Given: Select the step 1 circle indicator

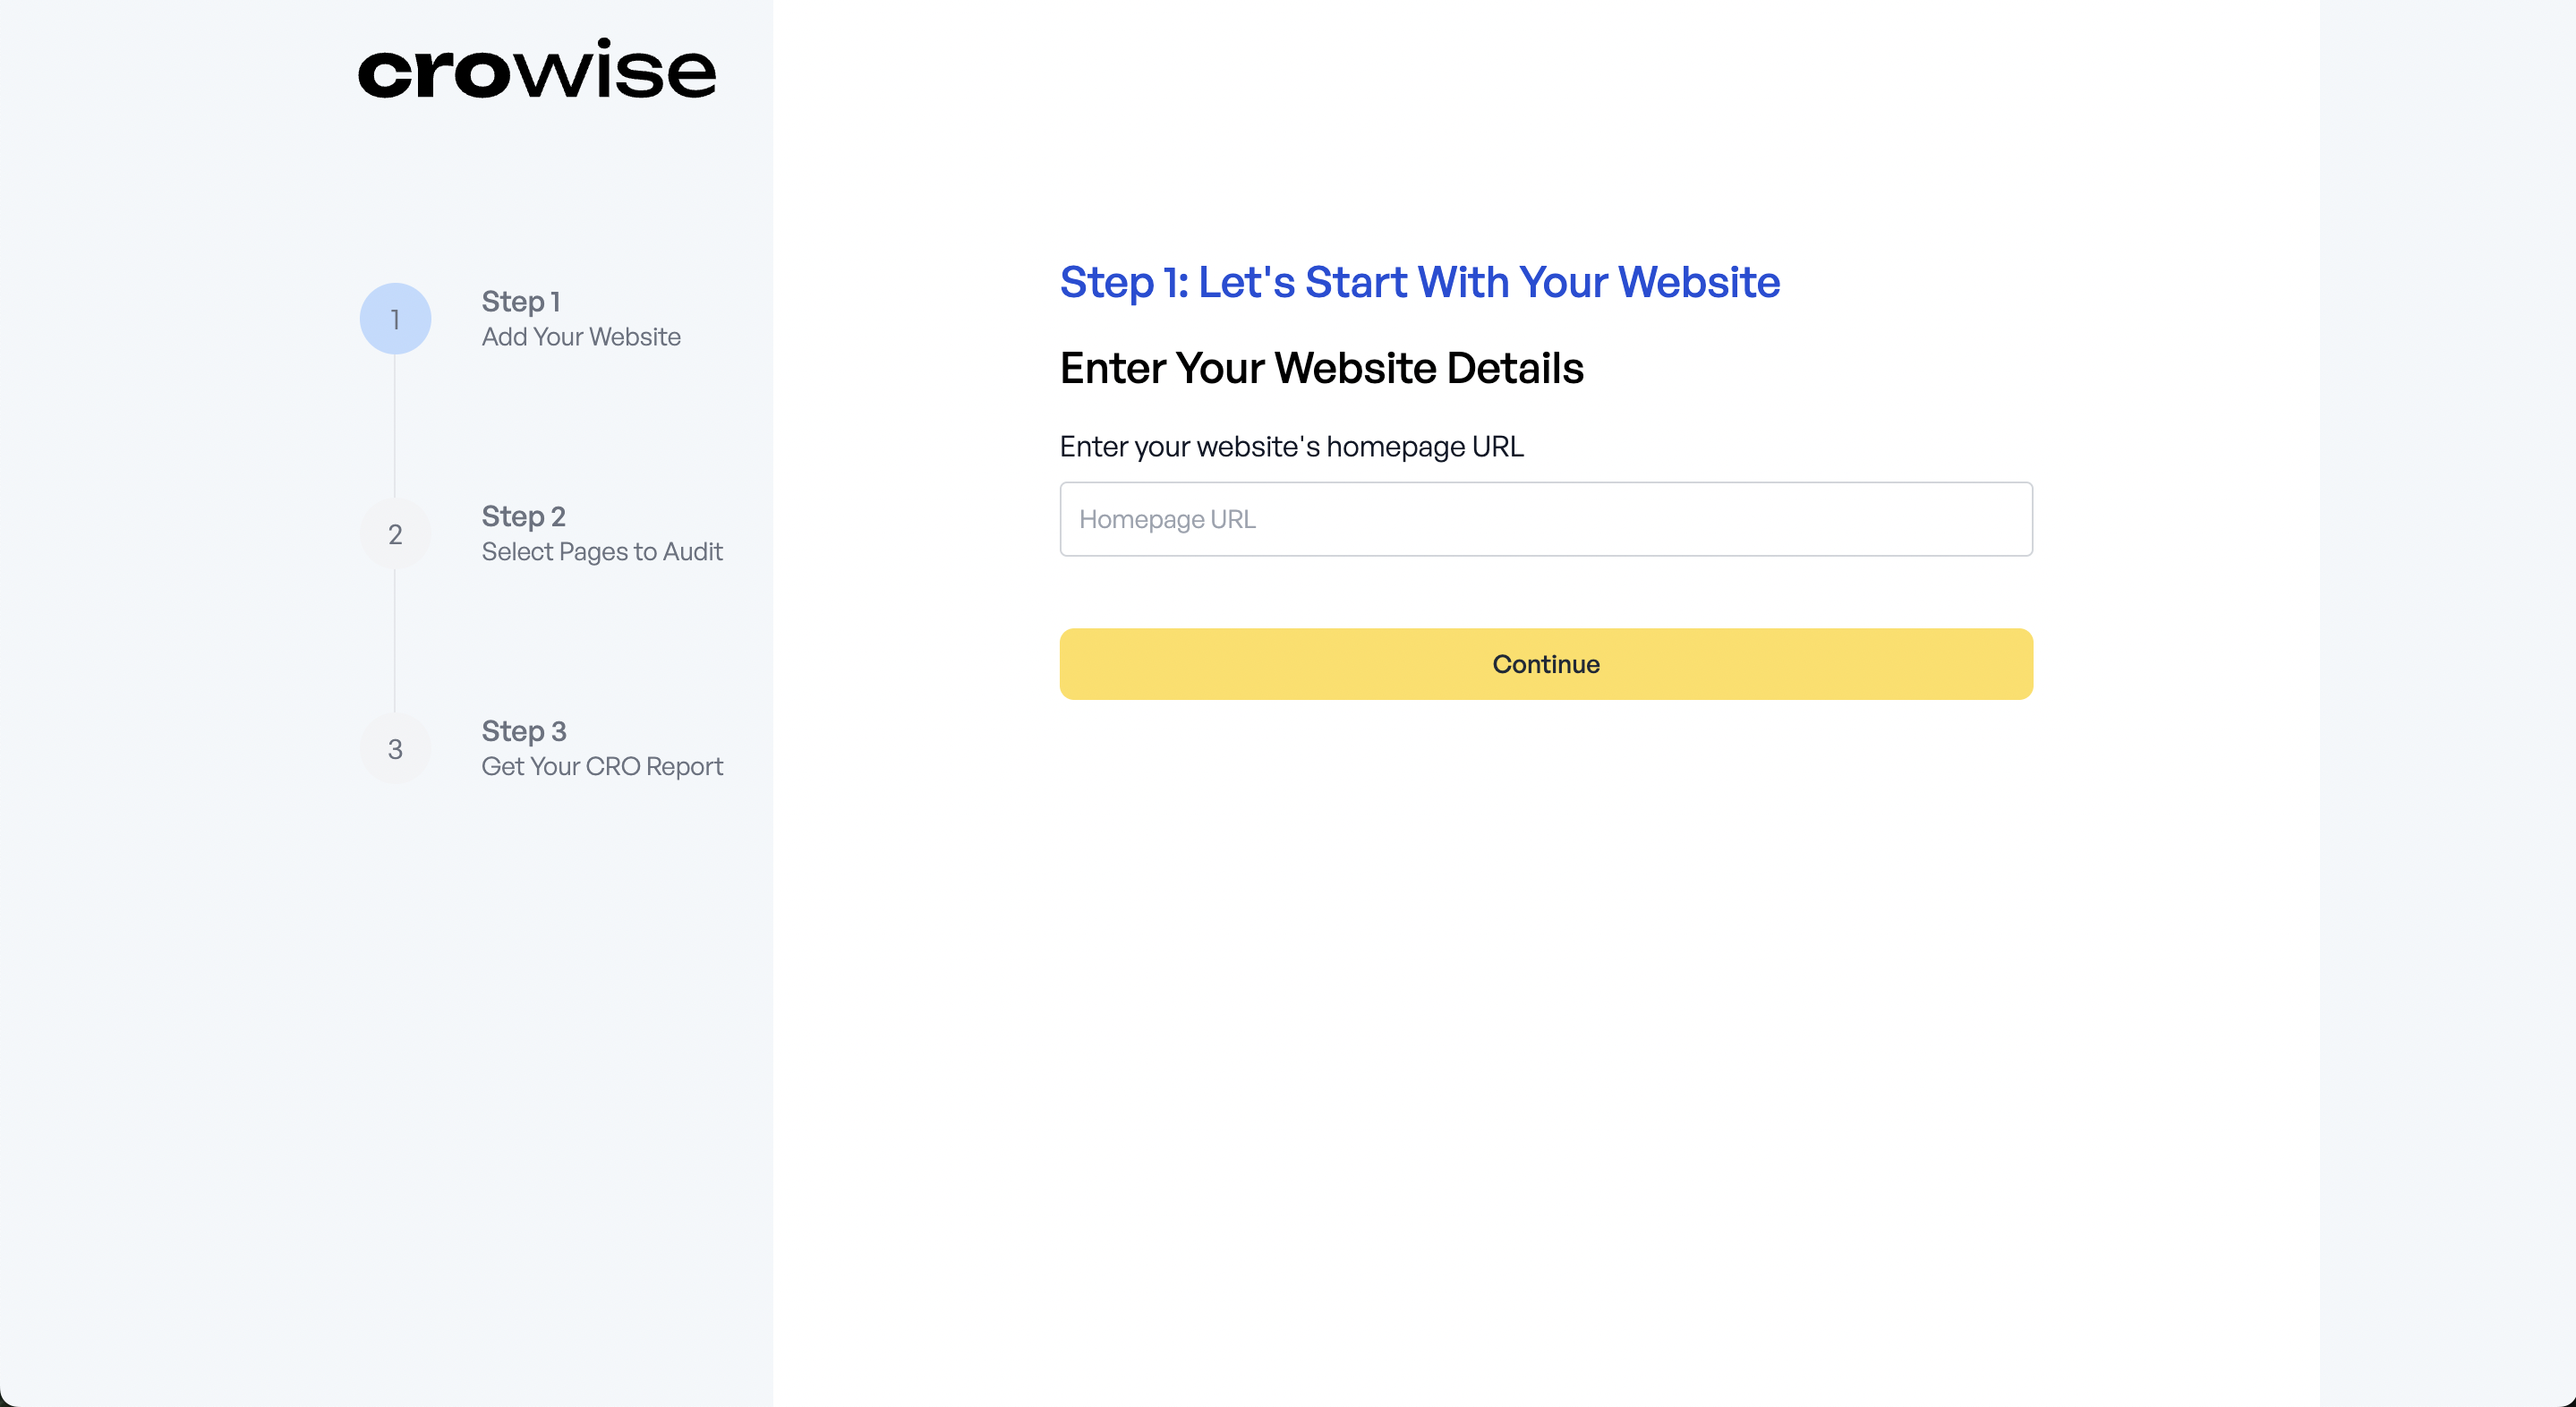Looking at the screenshot, I should click(395, 319).
